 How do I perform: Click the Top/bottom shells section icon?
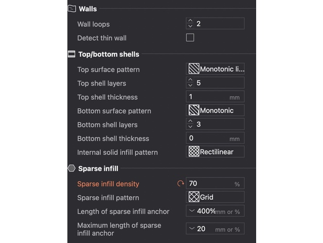click(71, 54)
